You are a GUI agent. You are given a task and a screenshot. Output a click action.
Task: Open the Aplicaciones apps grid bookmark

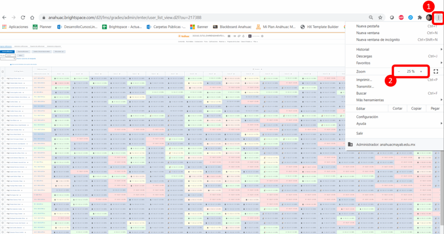pos(16,27)
